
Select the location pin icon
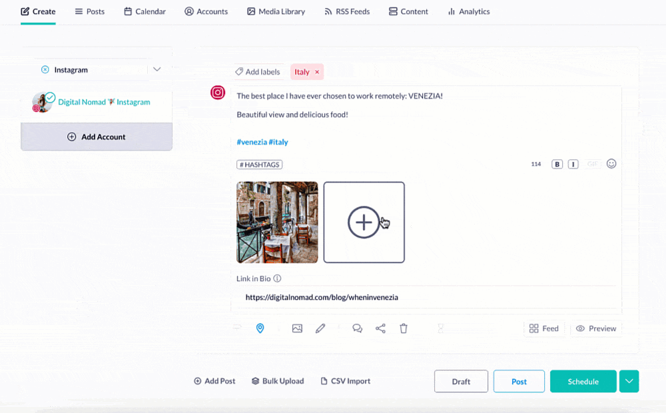click(x=260, y=328)
